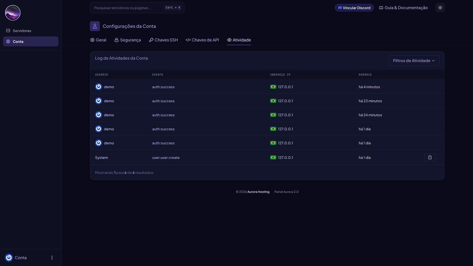Click the 'há 23 minutos' timestamp
Screen dimensions: 473x266
tap(370, 101)
